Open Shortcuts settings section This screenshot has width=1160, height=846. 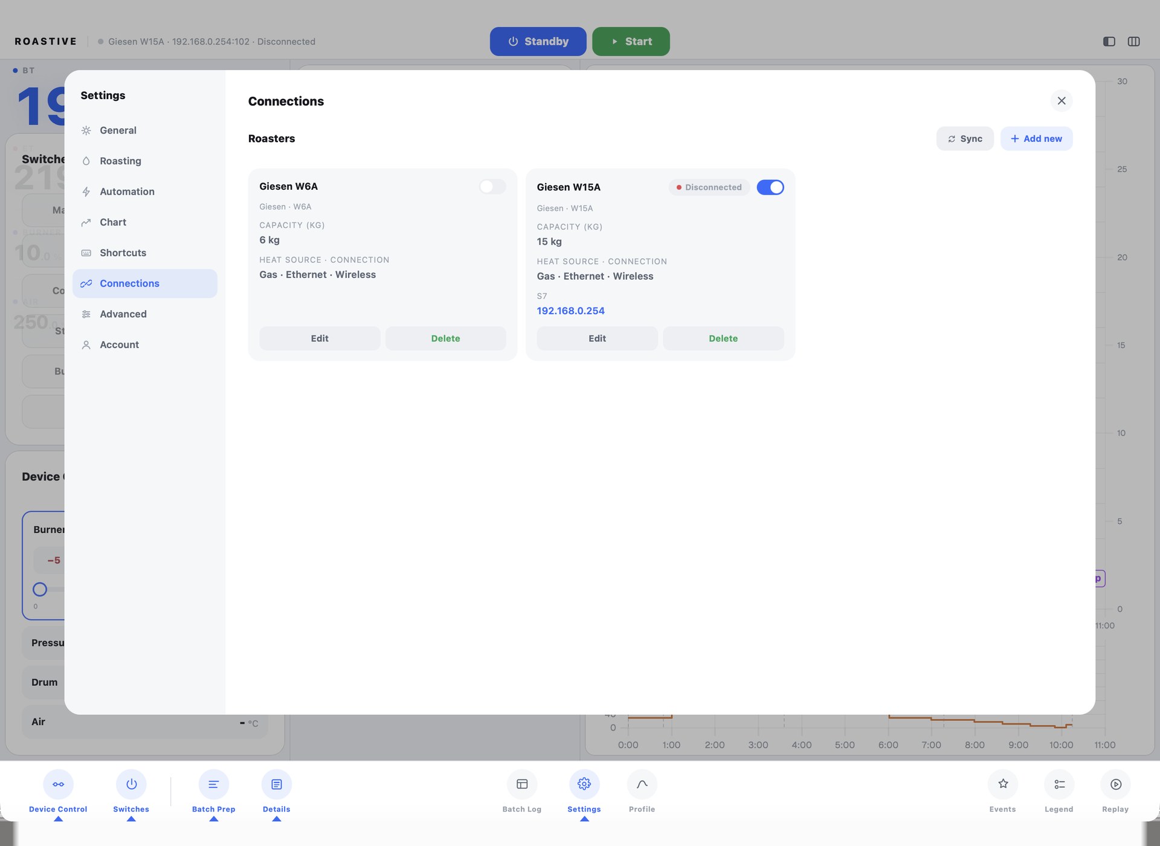[144, 253]
